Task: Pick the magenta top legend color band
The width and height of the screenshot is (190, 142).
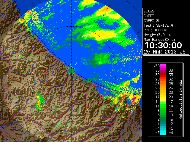Action: pyautogui.click(x=163, y=66)
